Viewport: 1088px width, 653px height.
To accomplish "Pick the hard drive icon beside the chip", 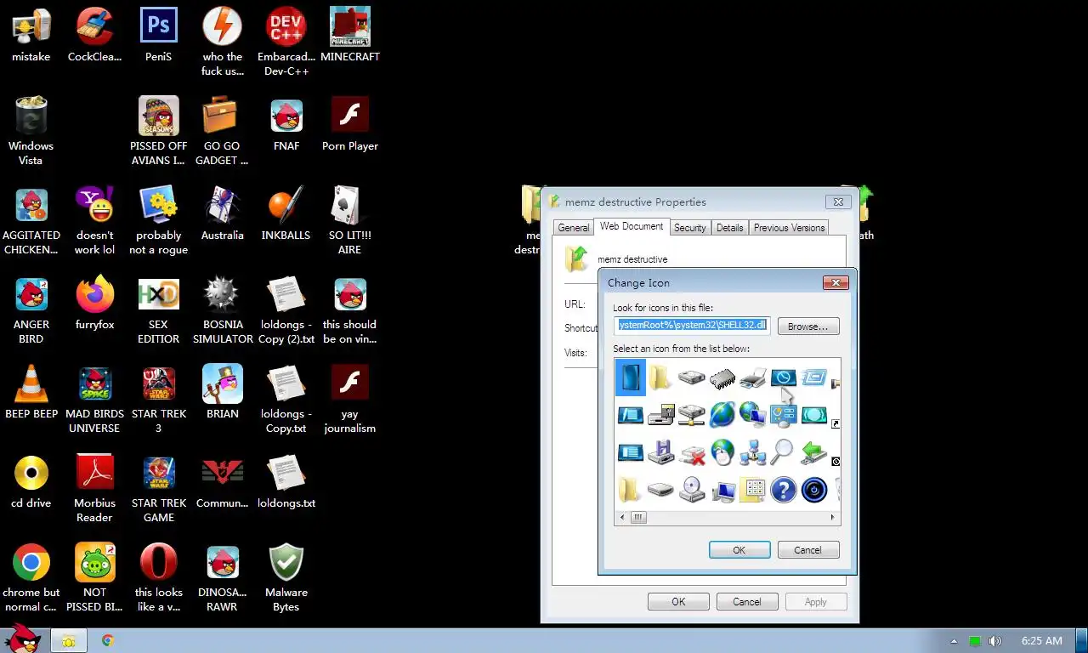I will tap(692, 378).
